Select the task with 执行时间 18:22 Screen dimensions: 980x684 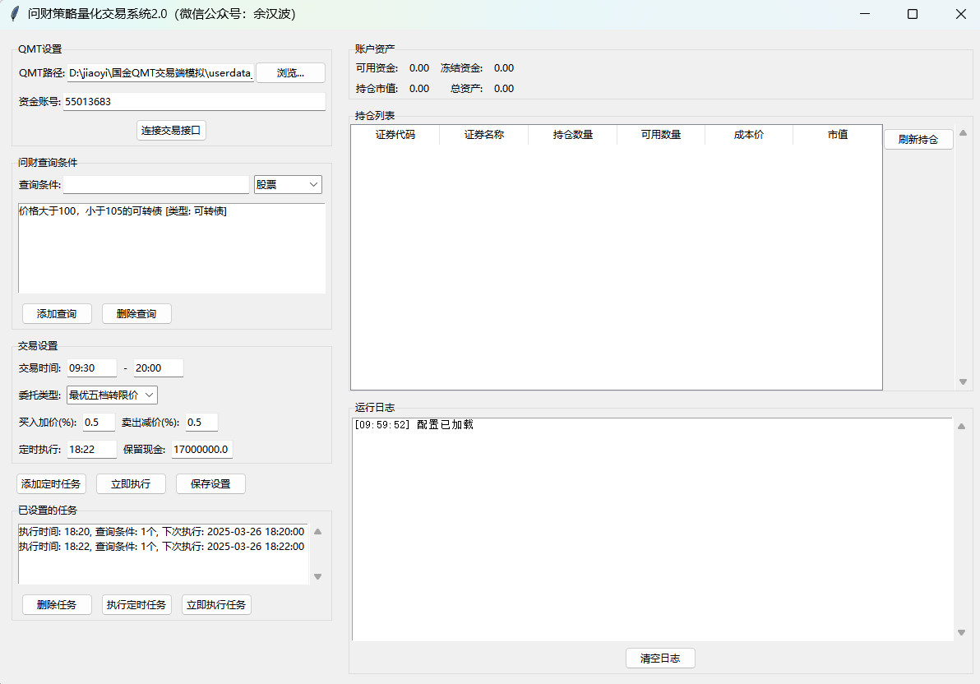click(161, 547)
